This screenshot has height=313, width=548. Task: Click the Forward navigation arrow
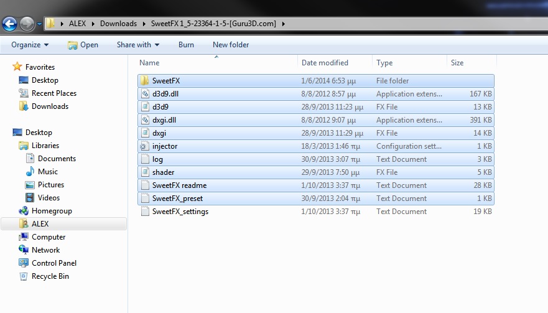pyautogui.click(x=27, y=24)
